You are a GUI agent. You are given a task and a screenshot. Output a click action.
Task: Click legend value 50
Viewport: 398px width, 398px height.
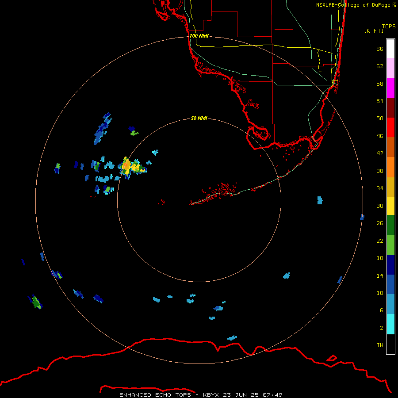pyautogui.click(x=380, y=119)
